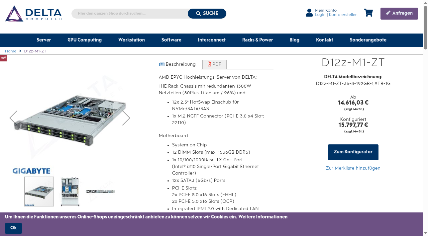Select the top-view server thumbnail
This screenshot has height=236, width=428.
70,192
